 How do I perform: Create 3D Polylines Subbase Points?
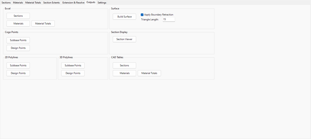73,65
